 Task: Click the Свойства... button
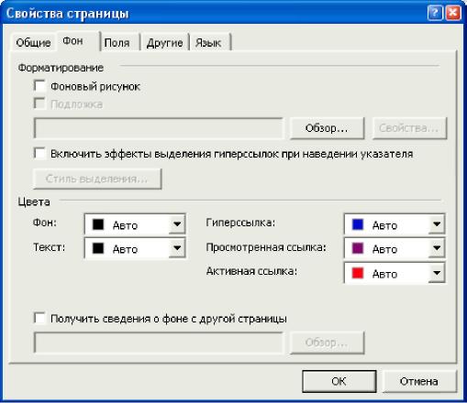click(409, 128)
